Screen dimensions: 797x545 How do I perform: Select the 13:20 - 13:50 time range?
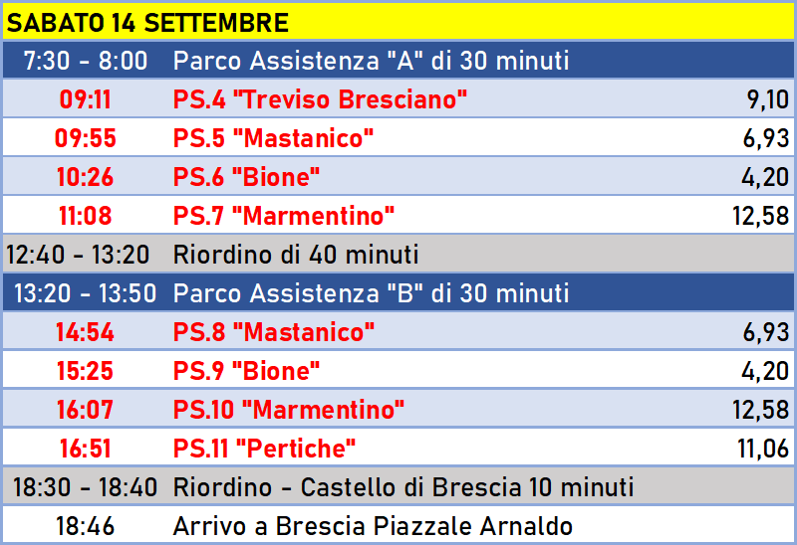(x=85, y=293)
